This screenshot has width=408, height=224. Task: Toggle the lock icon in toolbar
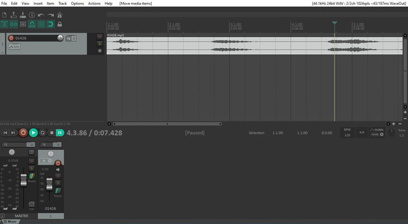(x=59, y=24)
